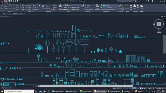The image size is (166, 93).
Task: Toggle object snap tracking in status bar
Action: (x=133, y=88)
